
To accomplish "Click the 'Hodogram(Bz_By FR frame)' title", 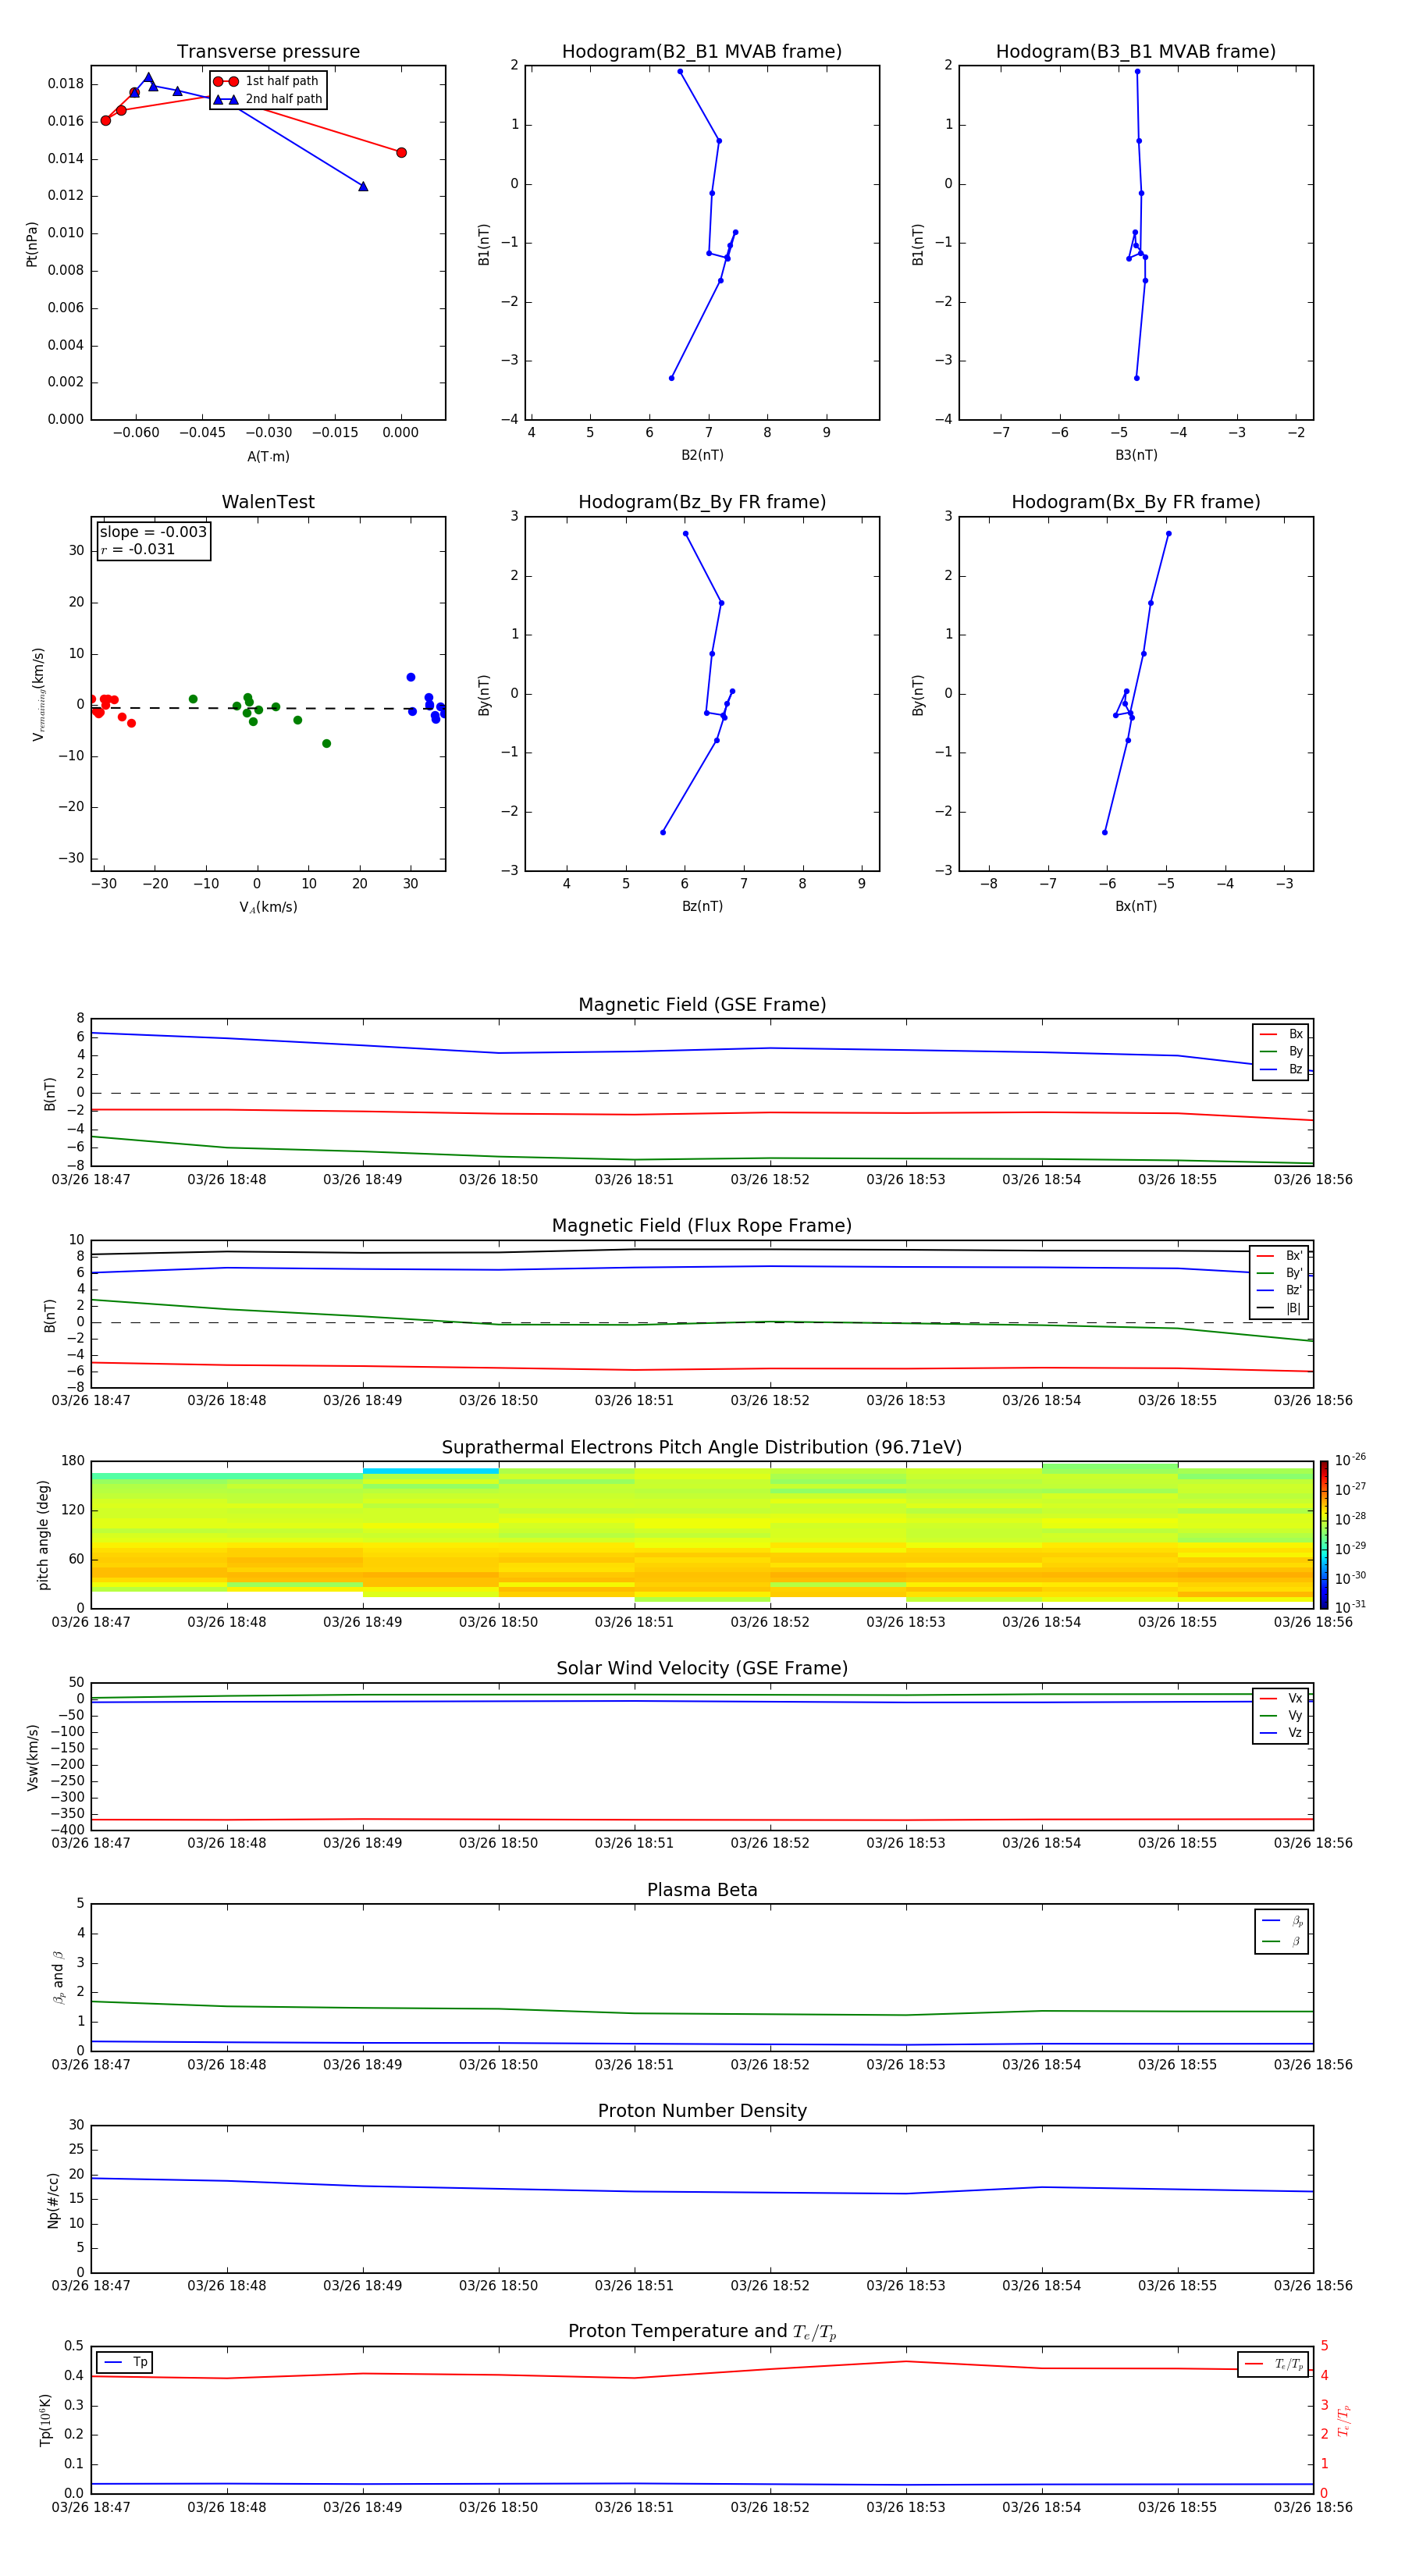I will [702, 502].
